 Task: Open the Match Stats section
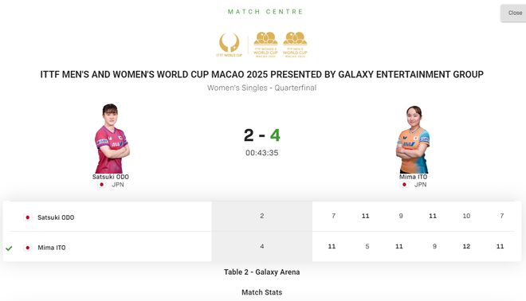(x=261, y=292)
